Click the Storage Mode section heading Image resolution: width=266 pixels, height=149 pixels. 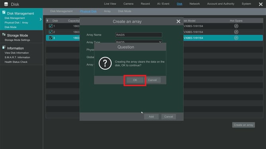point(17,35)
